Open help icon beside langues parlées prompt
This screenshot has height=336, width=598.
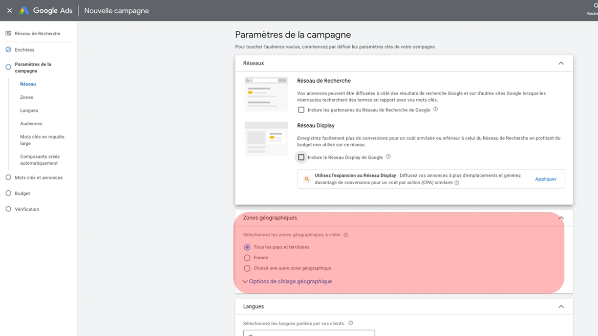(x=351, y=323)
